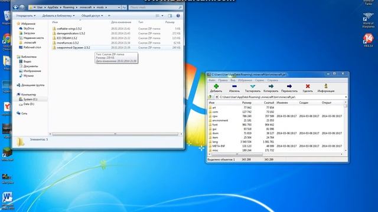Select META-INF folder in 7-Zip
This screenshot has width=378, height=212.
click(x=219, y=146)
